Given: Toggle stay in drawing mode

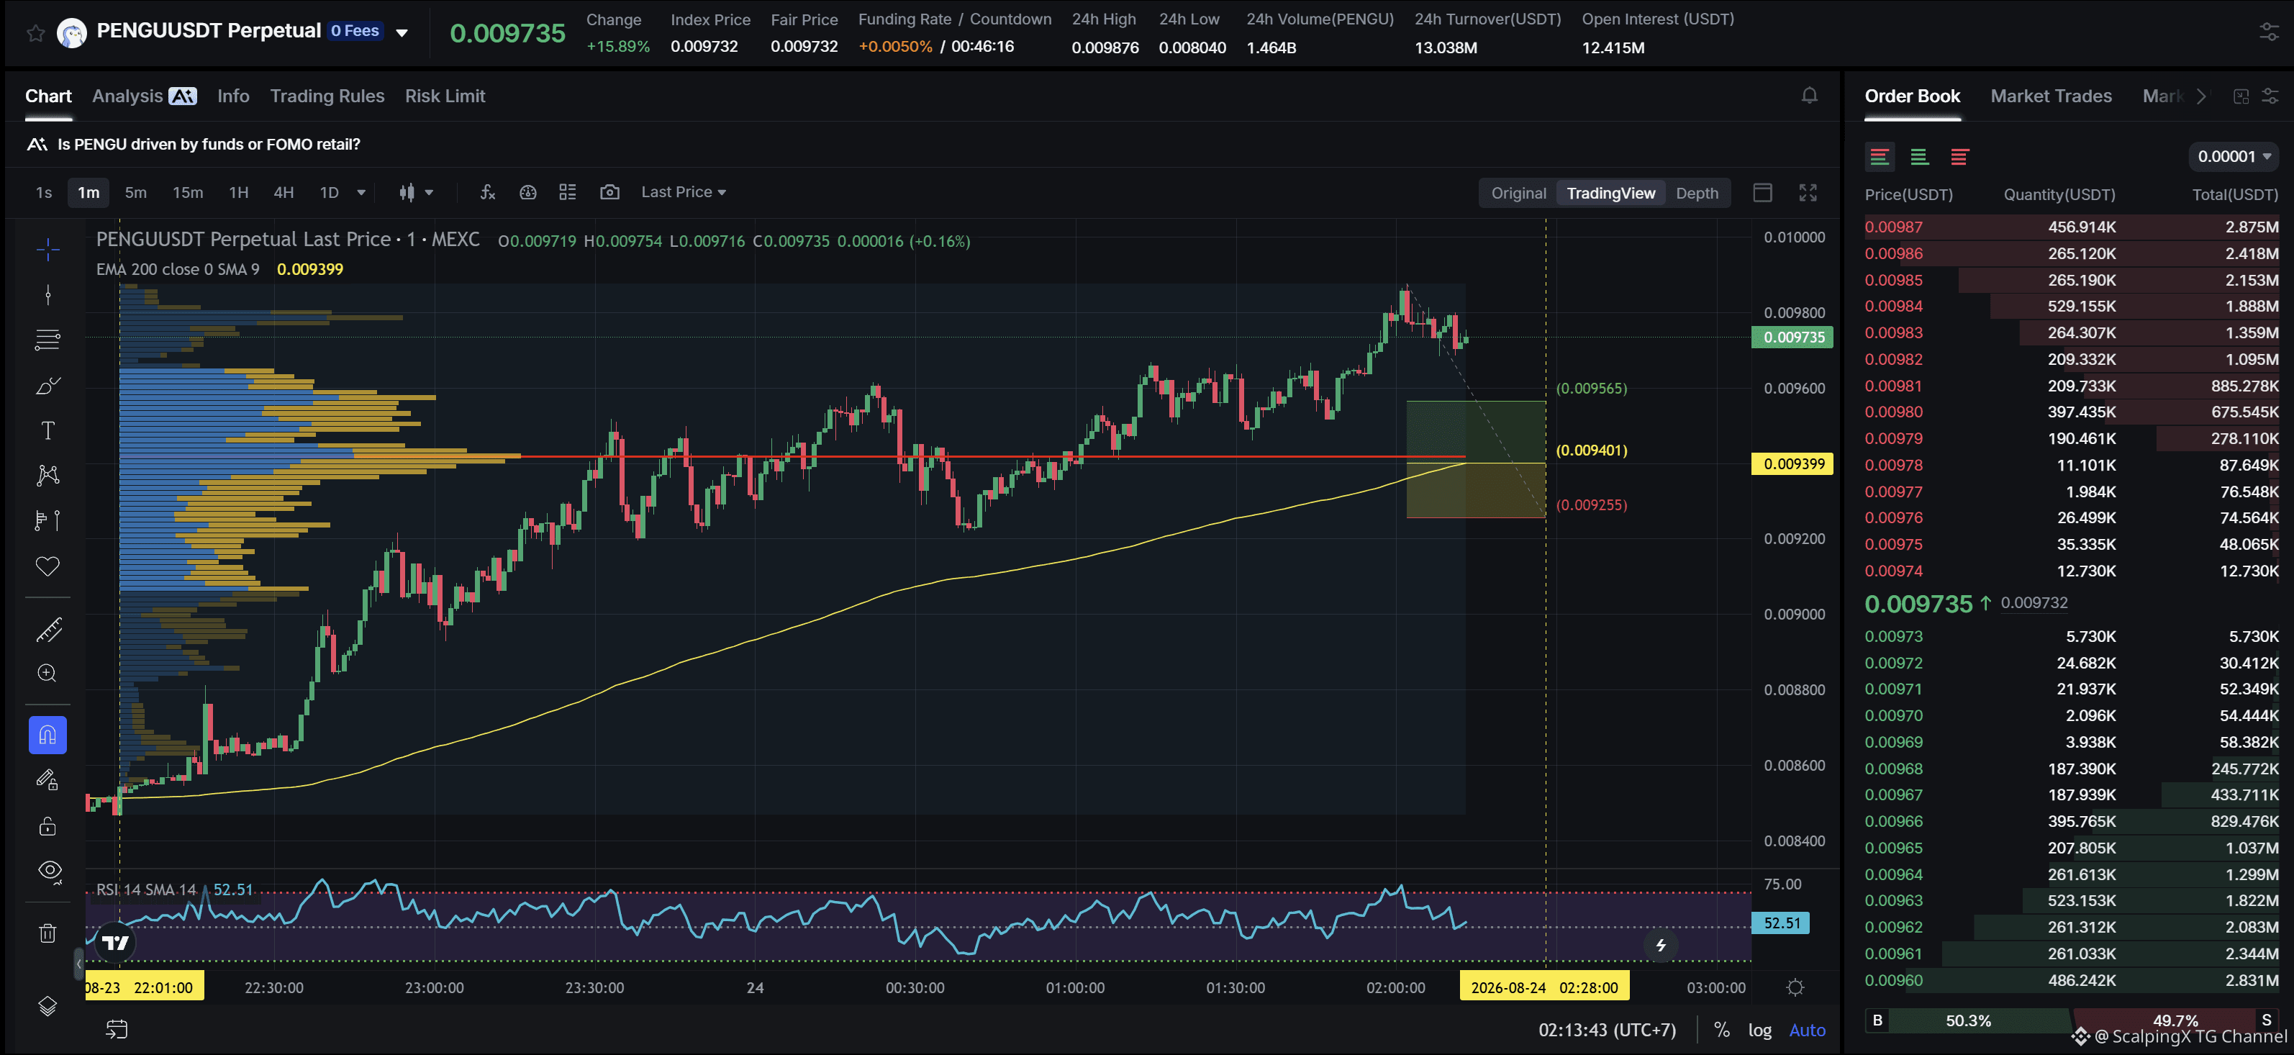Looking at the screenshot, I should (48, 780).
